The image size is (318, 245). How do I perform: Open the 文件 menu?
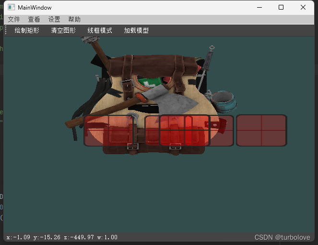[x=14, y=20]
